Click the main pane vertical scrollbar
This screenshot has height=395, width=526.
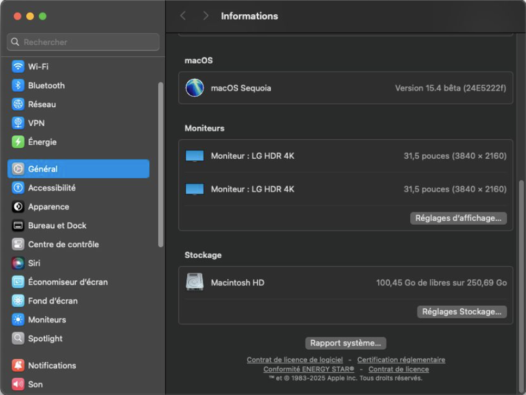coord(521,287)
